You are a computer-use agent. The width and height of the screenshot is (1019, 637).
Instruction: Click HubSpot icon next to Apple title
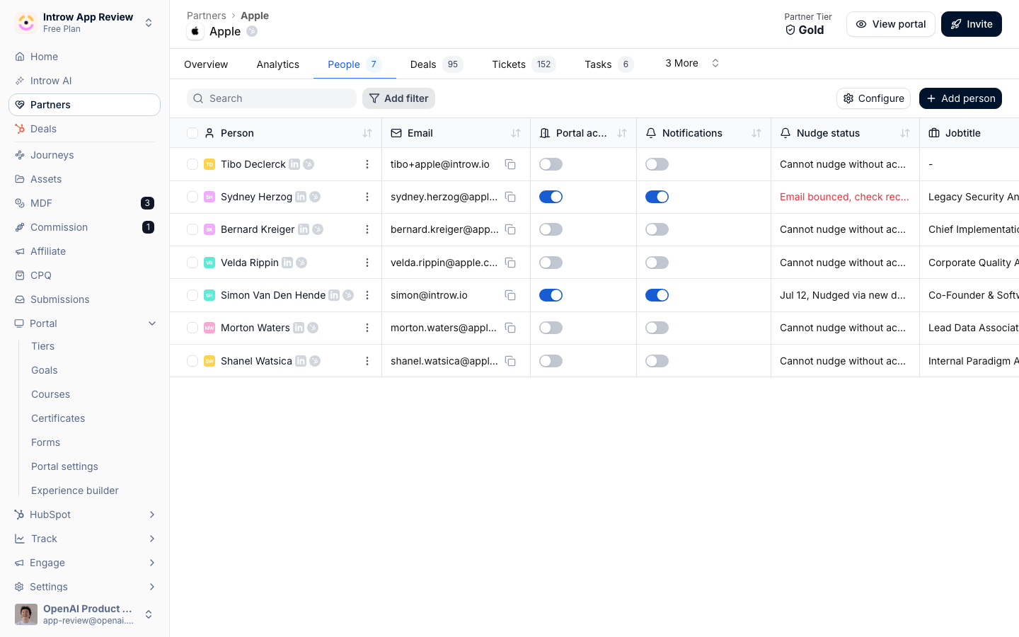252,31
